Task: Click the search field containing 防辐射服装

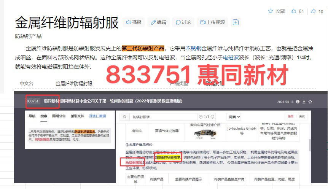Action: coord(163,117)
